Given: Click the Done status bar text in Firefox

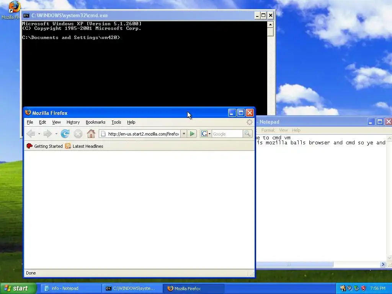Looking at the screenshot, I should [x=31, y=273].
